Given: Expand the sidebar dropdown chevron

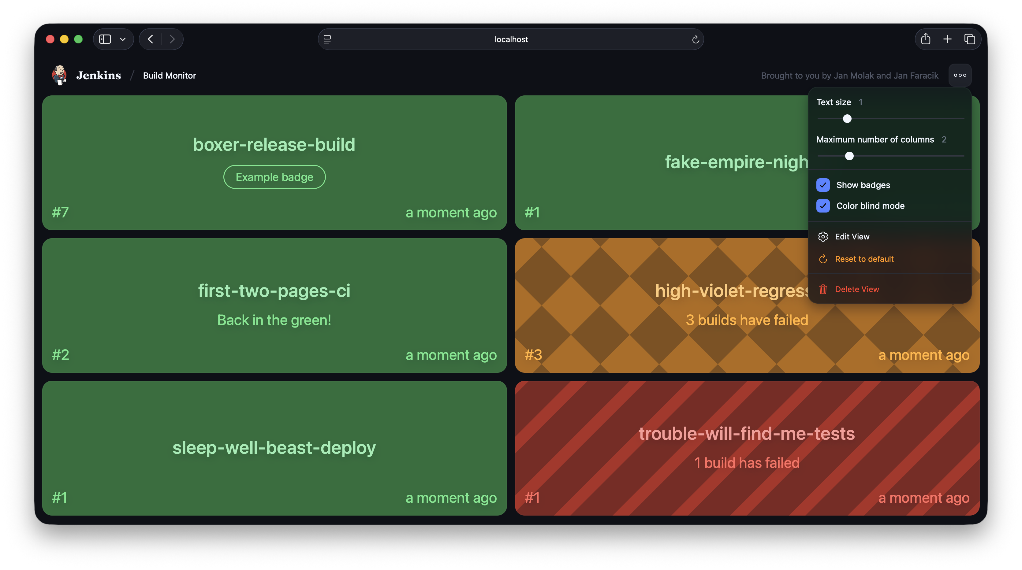Looking at the screenshot, I should pyautogui.click(x=123, y=39).
